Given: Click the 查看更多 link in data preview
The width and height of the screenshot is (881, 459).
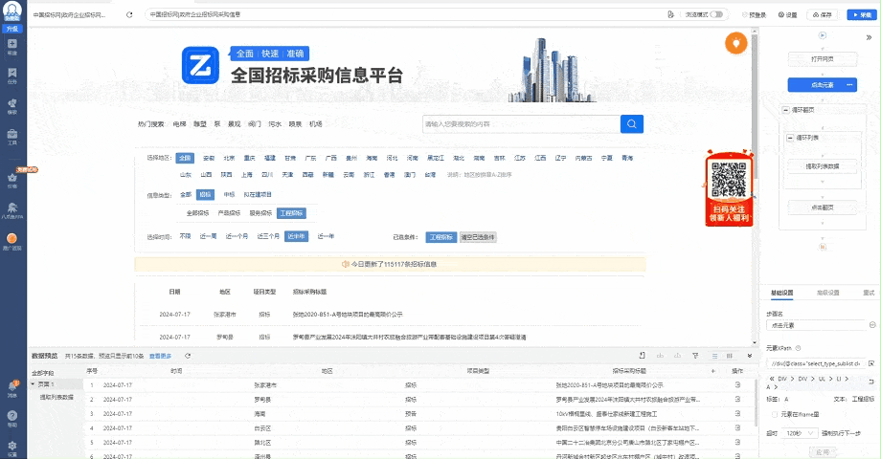Looking at the screenshot, I should [x=160, y=357].
